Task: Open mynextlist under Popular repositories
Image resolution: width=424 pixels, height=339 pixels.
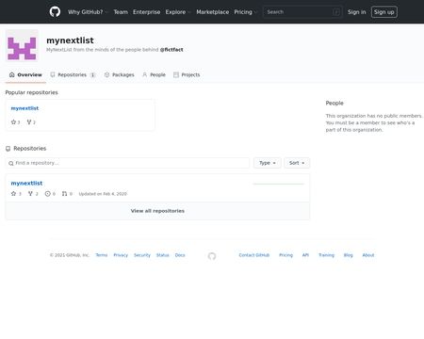Action: tap(24, 108)
